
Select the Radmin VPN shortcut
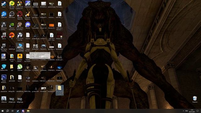4,67
